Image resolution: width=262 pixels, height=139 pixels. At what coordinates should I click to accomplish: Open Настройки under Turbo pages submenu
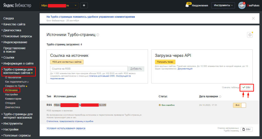[x=11, y=95]
